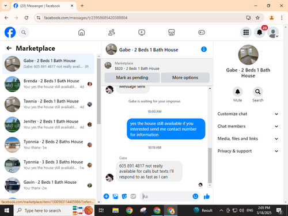
Task: Open notifications bell with 20 badge
Action: click(260, 32)
